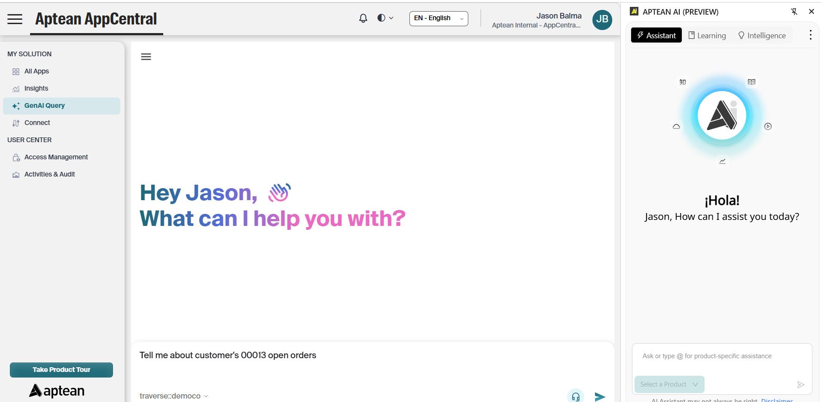821x402 pixels.
Task: Click the JB user avatar
Action: 602,20
